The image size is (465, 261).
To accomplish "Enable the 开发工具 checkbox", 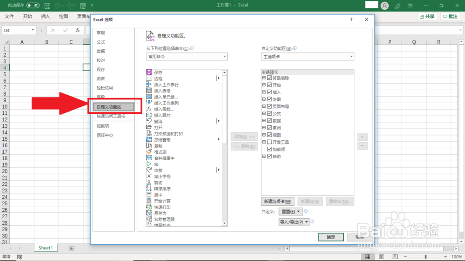I will point(269,142).
